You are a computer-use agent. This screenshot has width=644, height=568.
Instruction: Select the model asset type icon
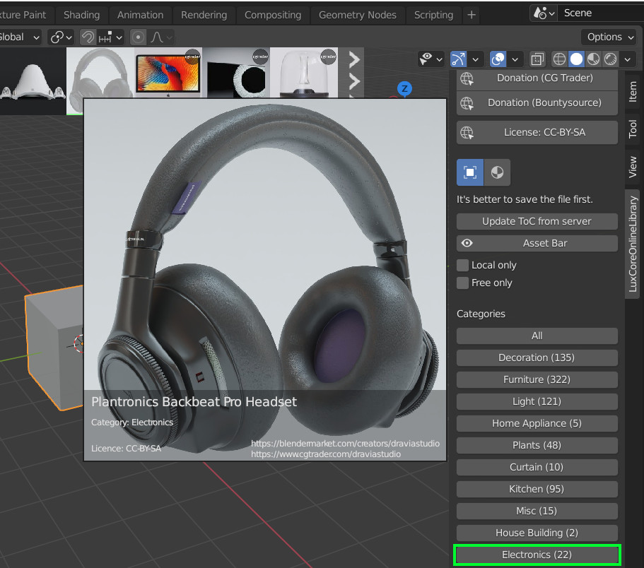tap(470, 172)
